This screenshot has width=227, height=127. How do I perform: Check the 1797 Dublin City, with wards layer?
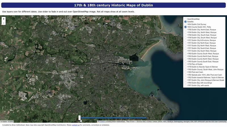[x=186, y=85]
